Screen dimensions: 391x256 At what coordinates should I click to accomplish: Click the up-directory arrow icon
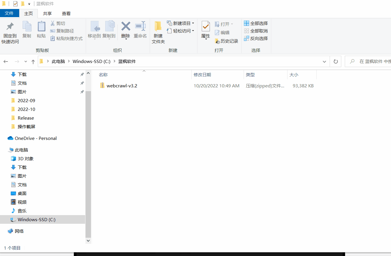[x=33, y=62]
